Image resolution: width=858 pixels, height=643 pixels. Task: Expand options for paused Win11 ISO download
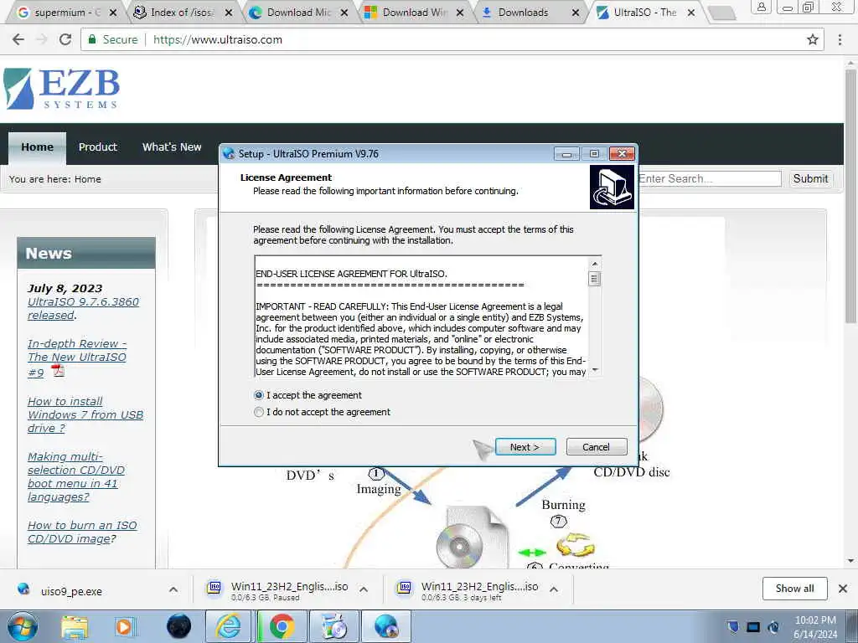coord(364,590)
